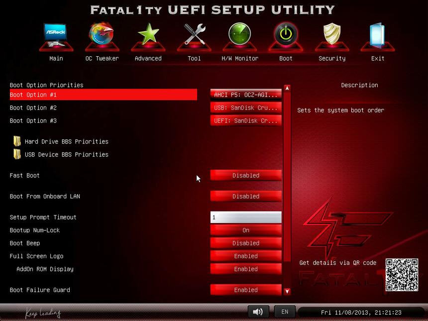428x321 pixels.
Task: Open the QR code for details
Action: [x=402, y=275]
